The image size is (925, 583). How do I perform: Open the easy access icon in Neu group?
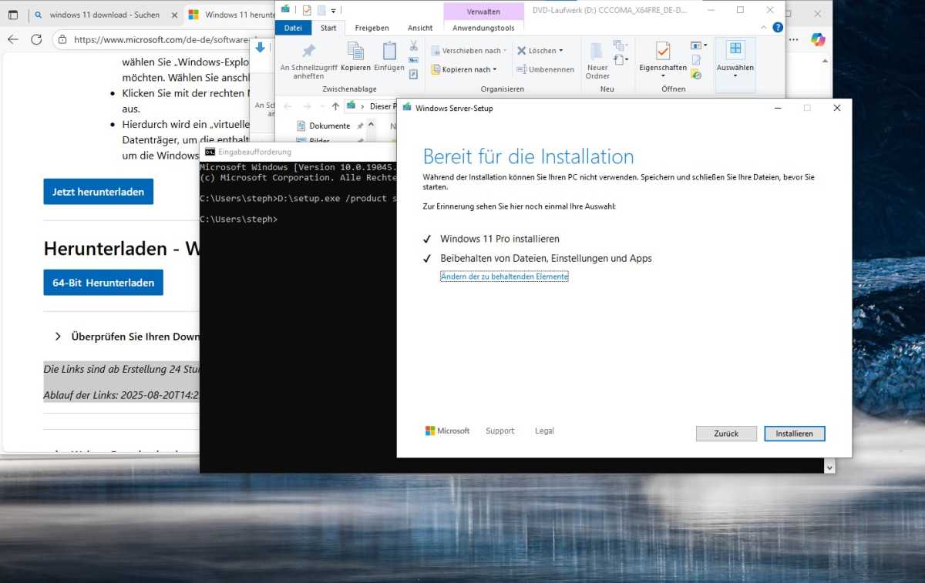click(x=620, y=60)
